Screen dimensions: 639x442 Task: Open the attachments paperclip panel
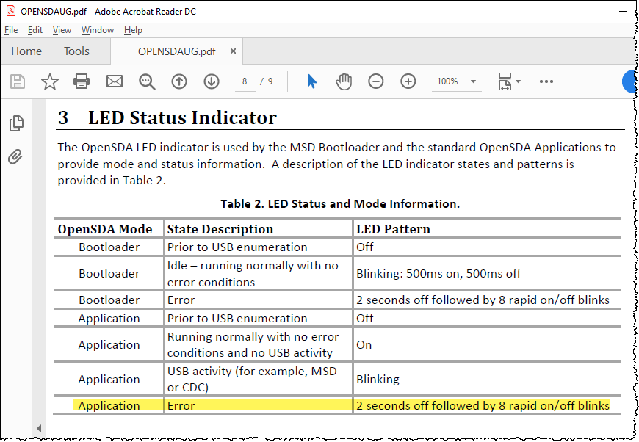point(15,156)
